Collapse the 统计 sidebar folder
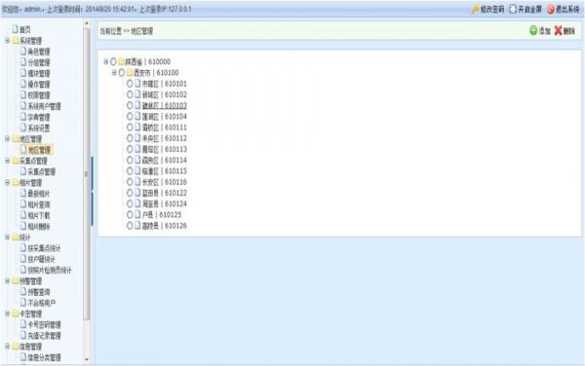This screenshot has height=366, width=585. [7, 238]
